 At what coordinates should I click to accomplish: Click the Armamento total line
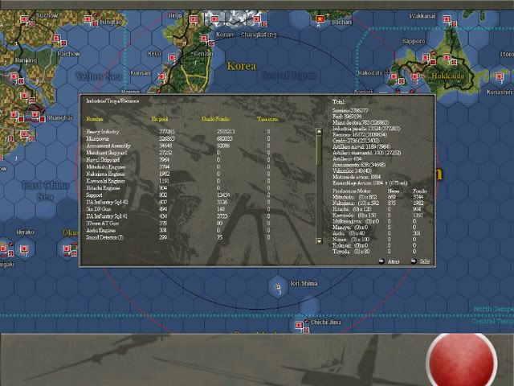coord(359,165)
